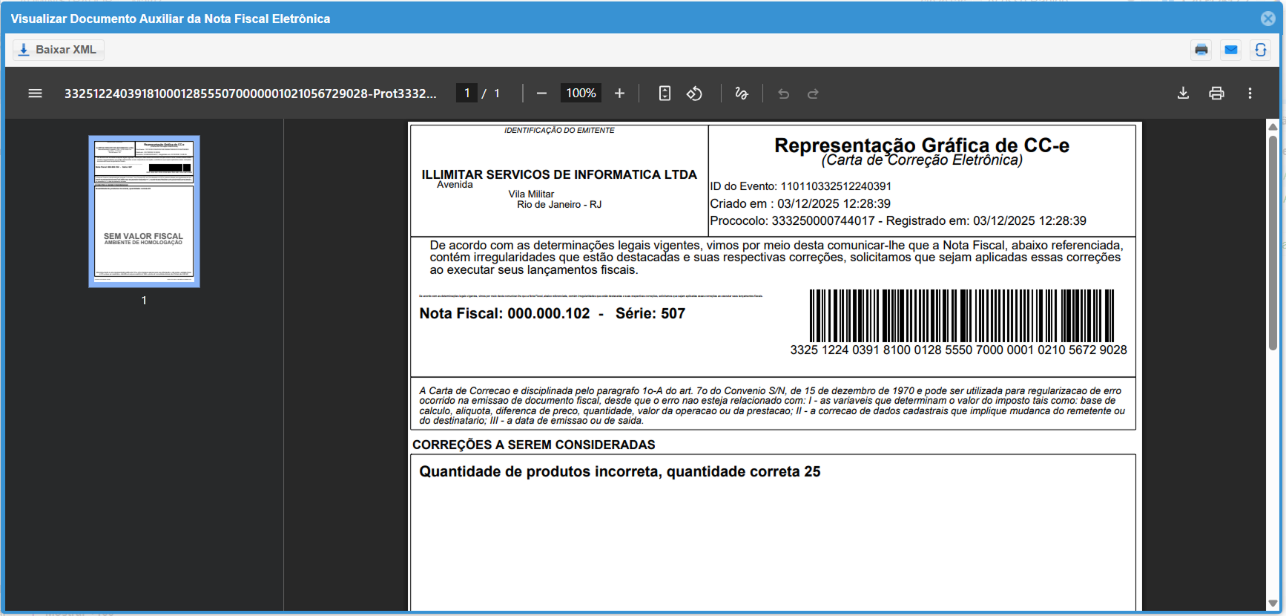The height and width of the screenshot is (616, 1286).
Task: Zoom out with the minus icon
Action: [x=541, y=94]
